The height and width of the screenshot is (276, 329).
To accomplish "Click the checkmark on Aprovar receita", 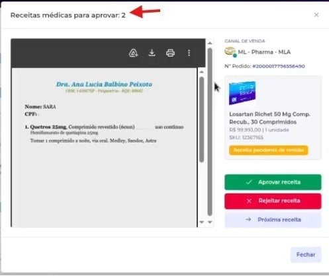I will click(249, 182).
